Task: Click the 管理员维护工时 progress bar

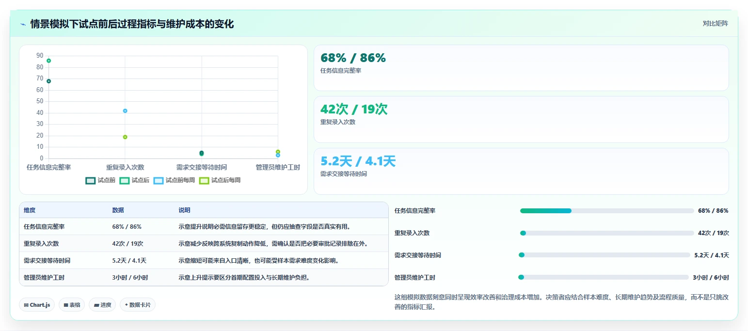Action: click(604, 277)
